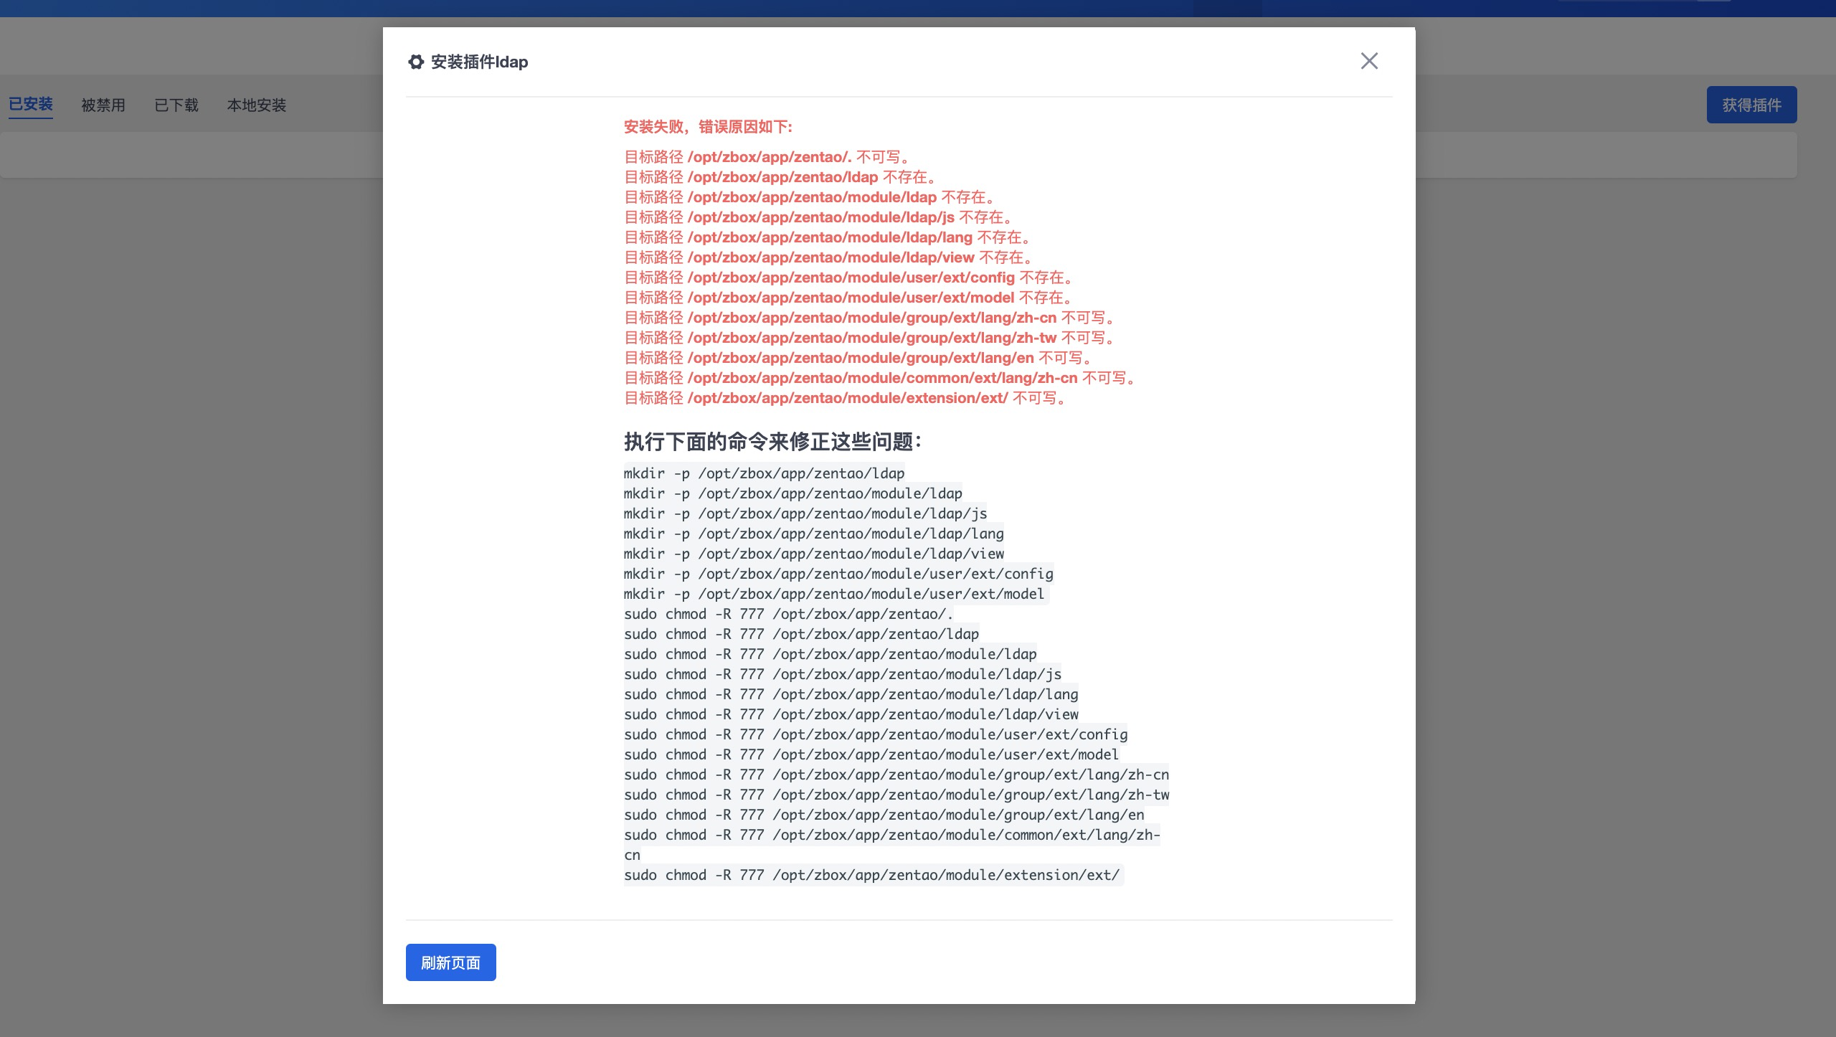Viewport: 1836px width, 1037px height.
Task: Click the 获得插件 button
Action: click(1751, 105)
